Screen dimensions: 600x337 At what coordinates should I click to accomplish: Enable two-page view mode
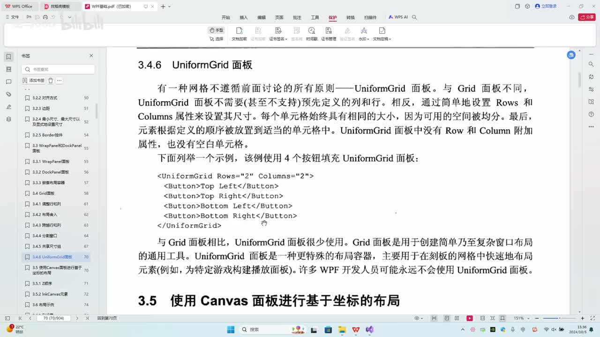tap(457, 318)
